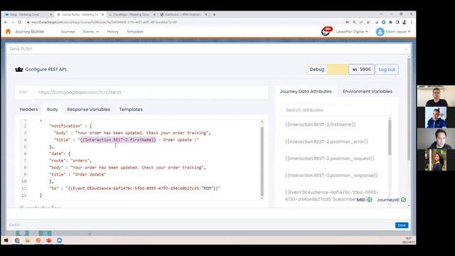Open Zoom icon in taskbar

pyautogui.click(x=60, y=240)
